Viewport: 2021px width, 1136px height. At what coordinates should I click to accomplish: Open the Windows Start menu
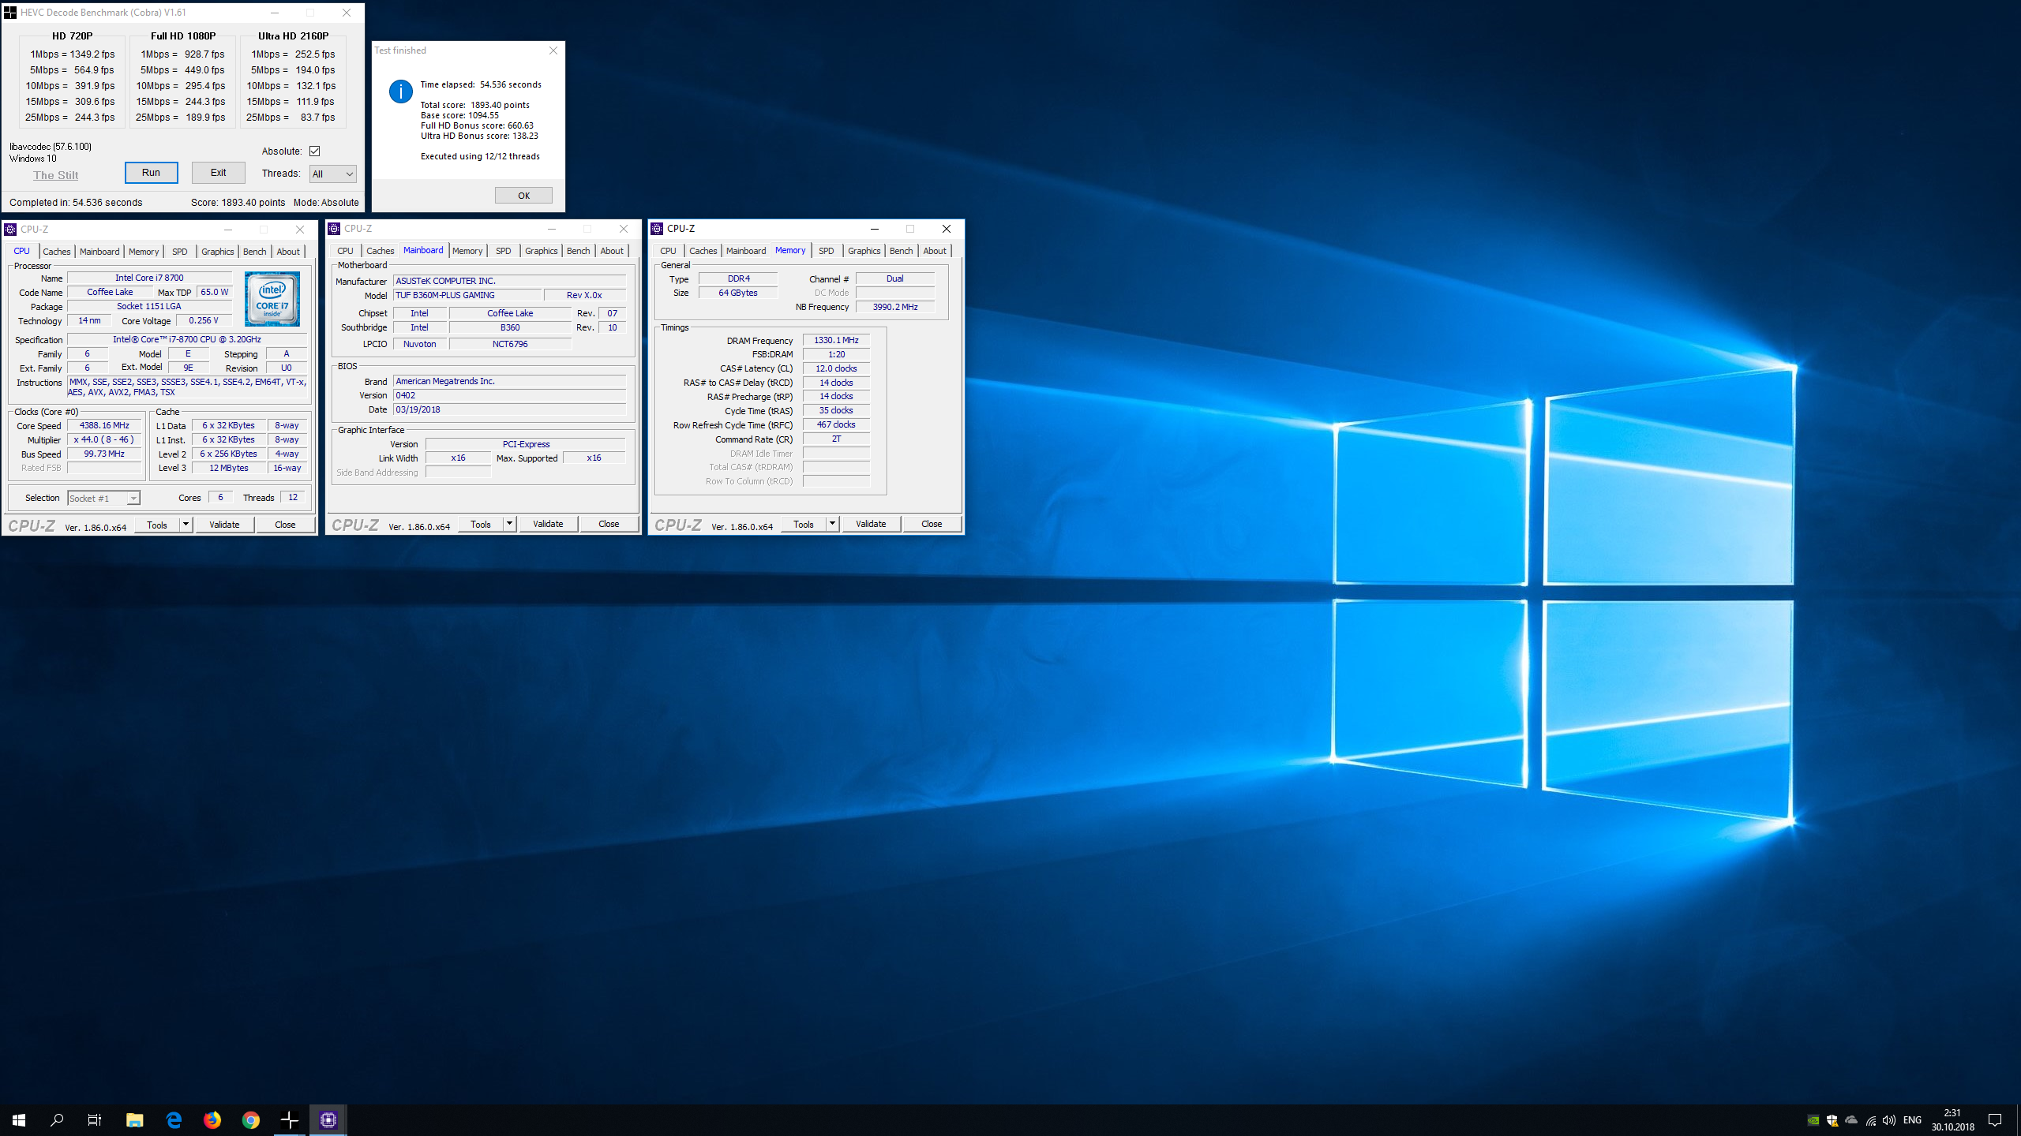(19, 1119)
